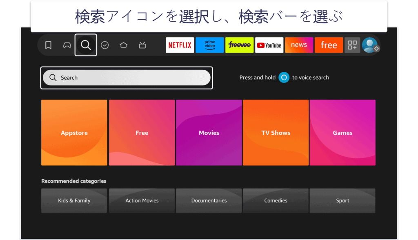
Task: Launch the Freevee app tile
Action: 239,45
